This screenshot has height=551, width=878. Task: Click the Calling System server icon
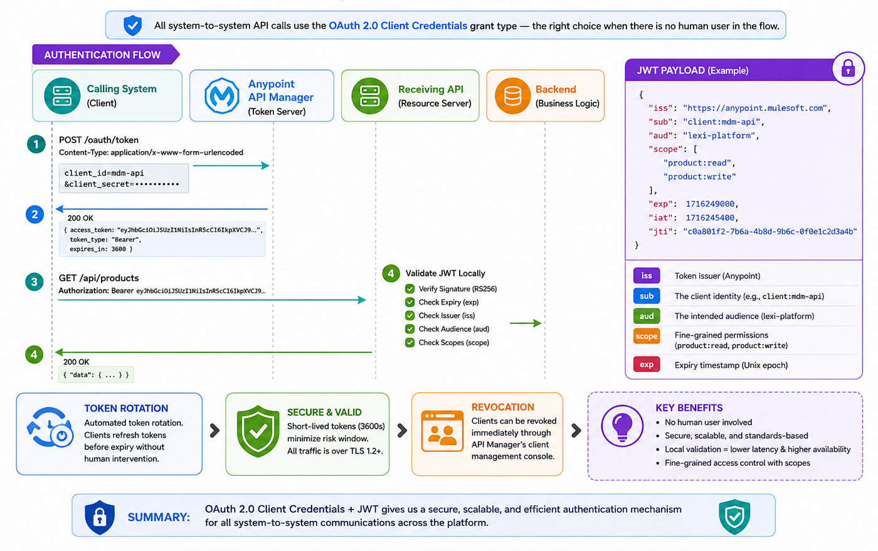(x=62, y=96)
